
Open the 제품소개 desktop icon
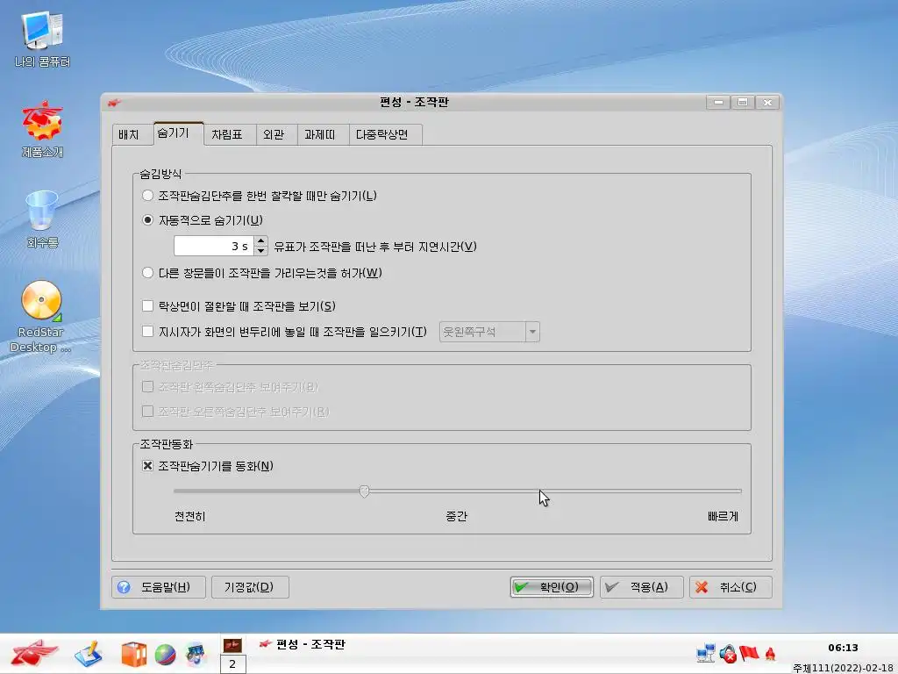click(x=42, y=129)
